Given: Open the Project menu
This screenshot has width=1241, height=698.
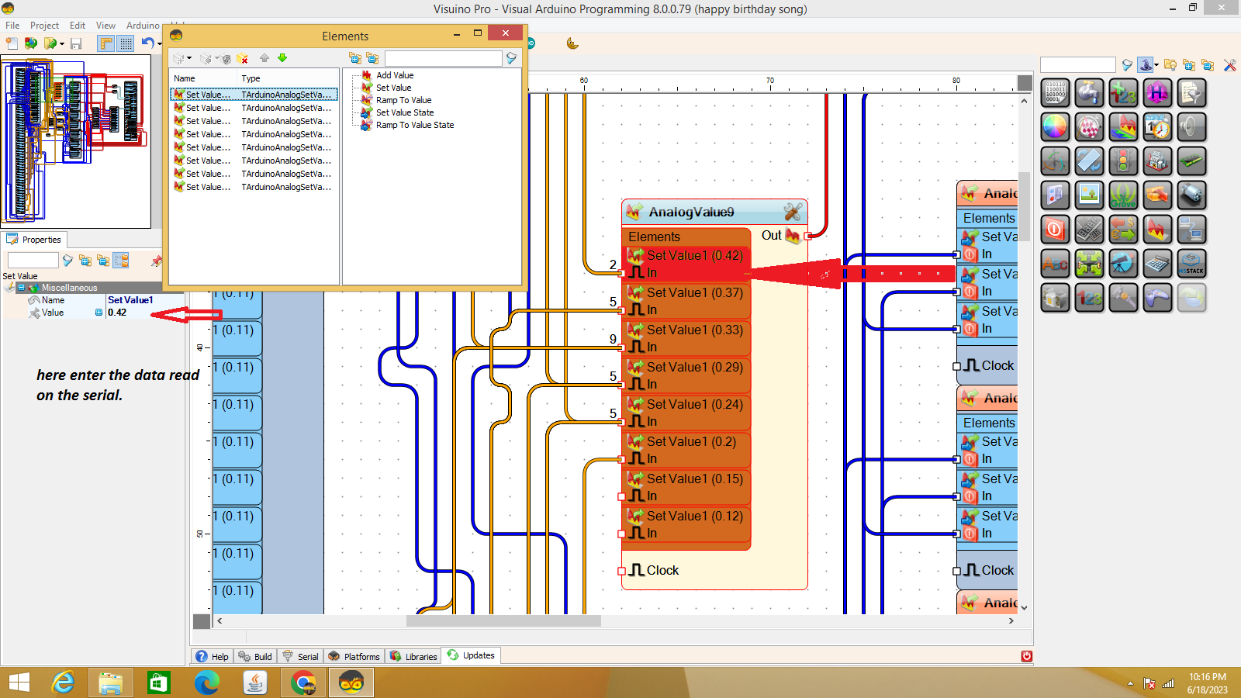Looking at the screenshot, I should [x=44, y=26].
